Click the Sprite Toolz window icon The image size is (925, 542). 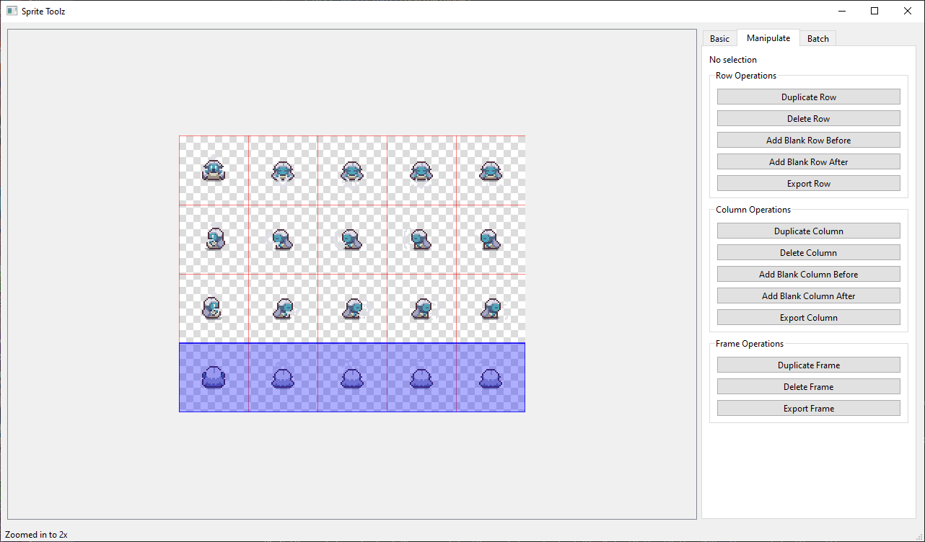coord(12,11)
